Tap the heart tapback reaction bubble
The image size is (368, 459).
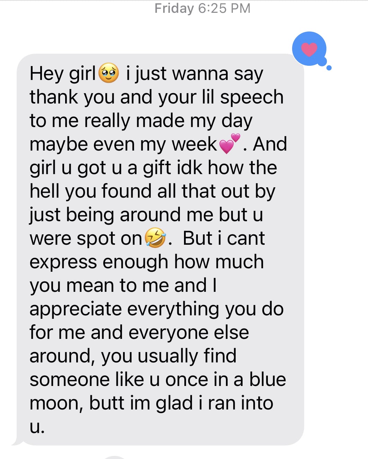click(x=309, y=49)
